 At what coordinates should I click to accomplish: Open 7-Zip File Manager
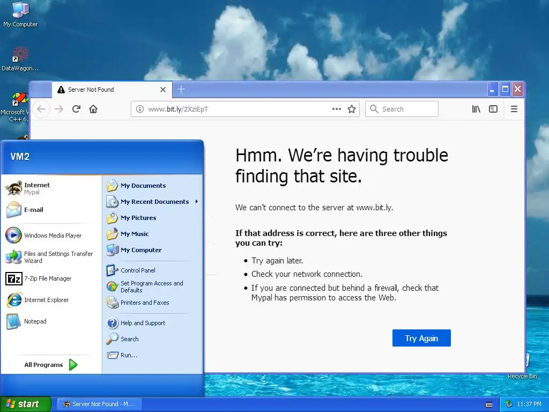(x=51, y=278)
